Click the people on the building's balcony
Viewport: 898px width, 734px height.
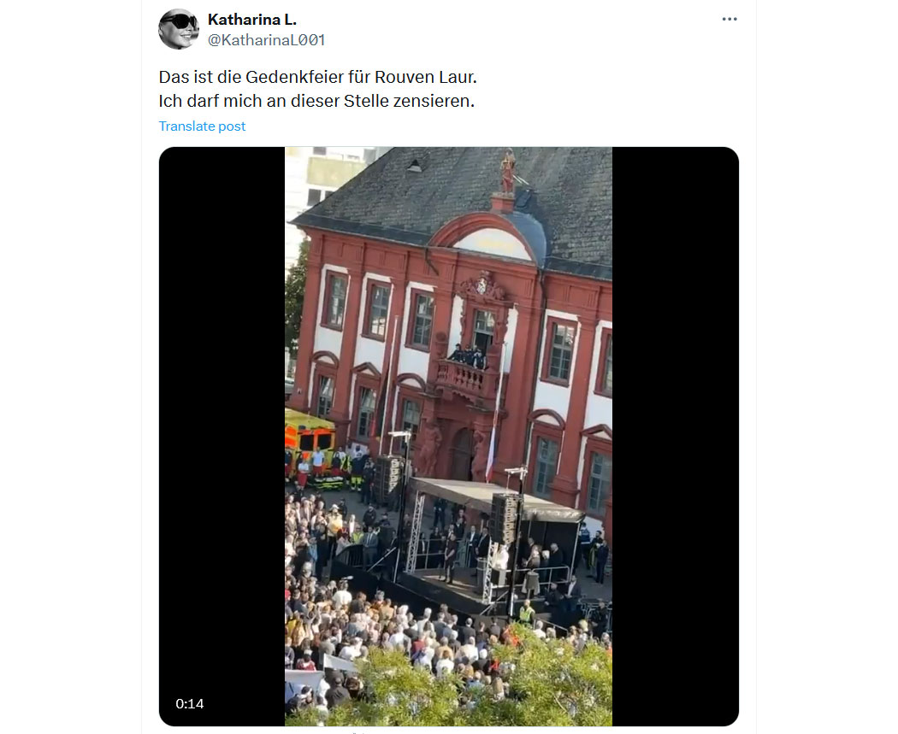(x=468, y=355)
